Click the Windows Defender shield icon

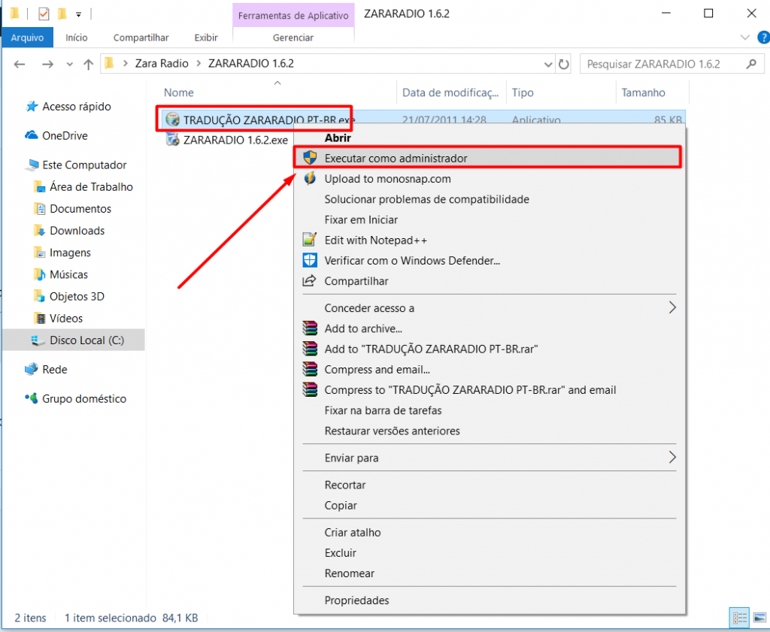pos(310,261)
